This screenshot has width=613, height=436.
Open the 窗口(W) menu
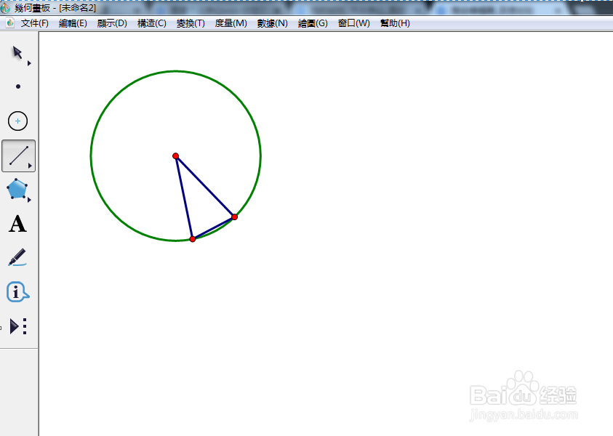pos(354,23)
